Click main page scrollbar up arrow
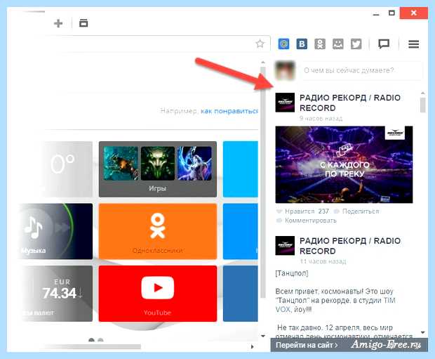The image size is (435, 359). click(x=262, y=63)
